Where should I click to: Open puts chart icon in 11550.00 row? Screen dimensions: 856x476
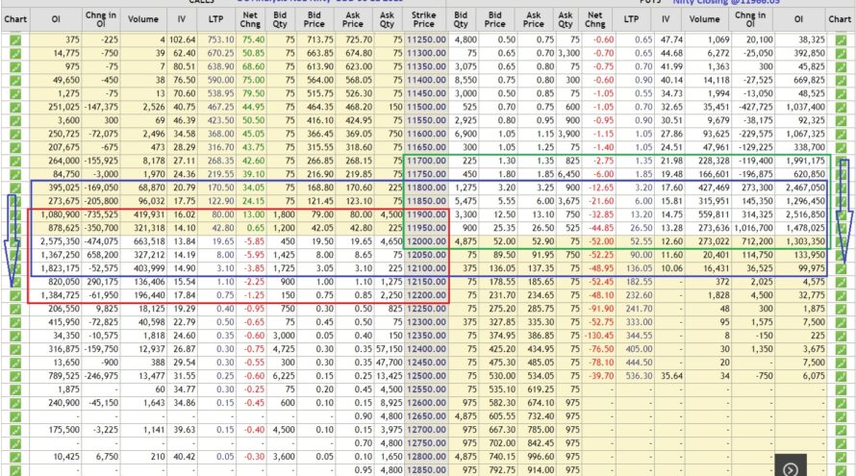[841, 120]
